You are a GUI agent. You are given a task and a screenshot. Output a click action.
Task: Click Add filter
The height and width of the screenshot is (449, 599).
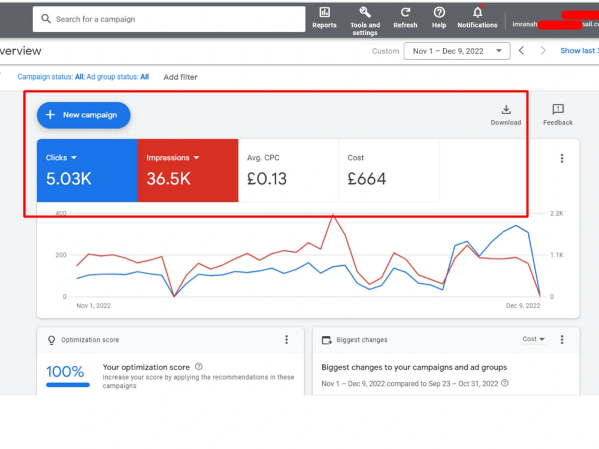(180, 77)
